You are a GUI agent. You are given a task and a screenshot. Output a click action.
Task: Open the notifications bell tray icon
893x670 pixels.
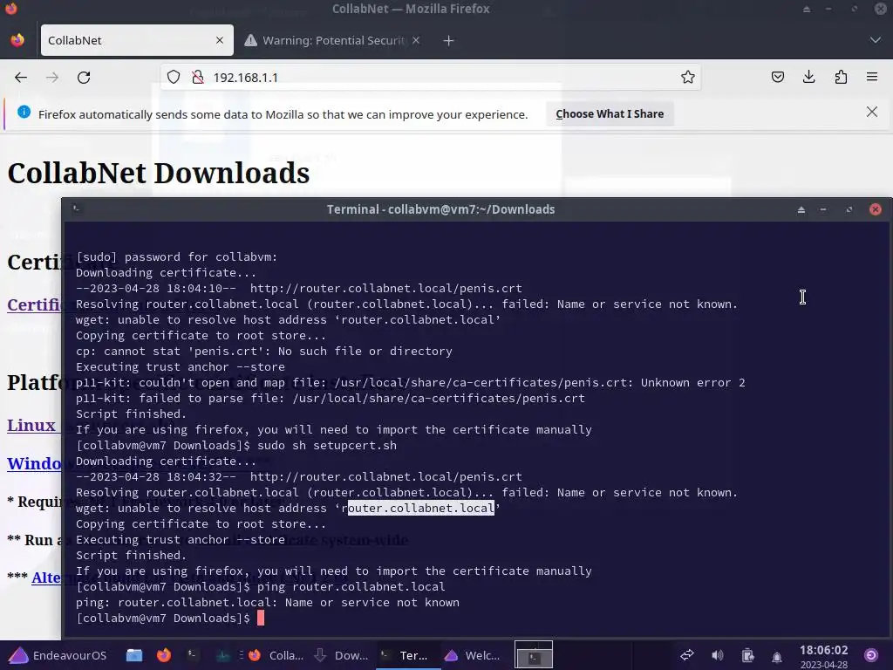777,656
